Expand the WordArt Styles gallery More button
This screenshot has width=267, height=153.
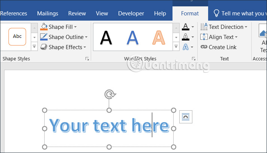click(176, 46)
